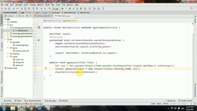
Task: Click the Open folder toolbar icon
Action: [x=2, y=9]
